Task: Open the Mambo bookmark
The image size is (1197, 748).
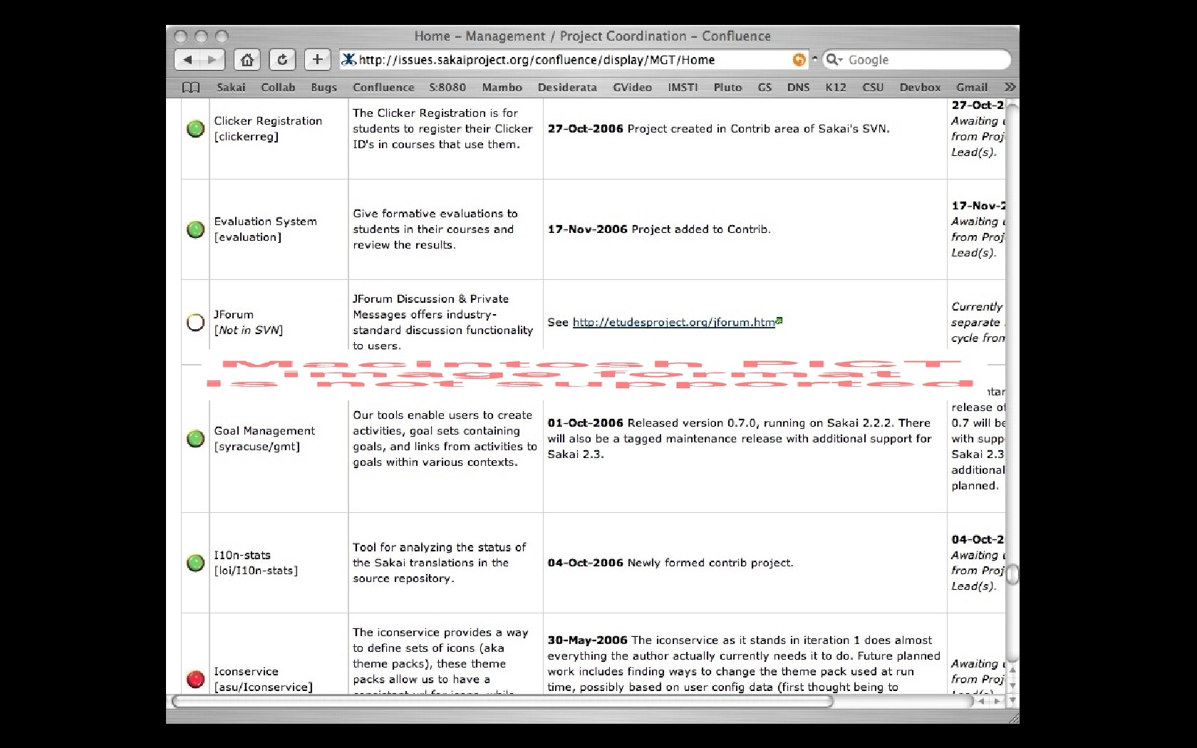Action: point(502,87)
